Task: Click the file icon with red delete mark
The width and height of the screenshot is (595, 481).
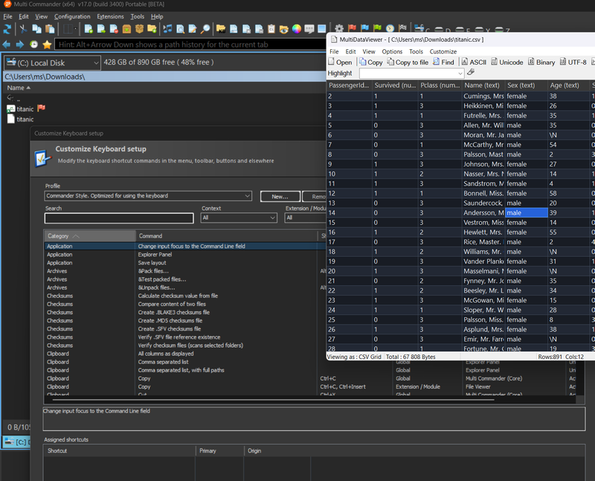Action: coord(114,29)
